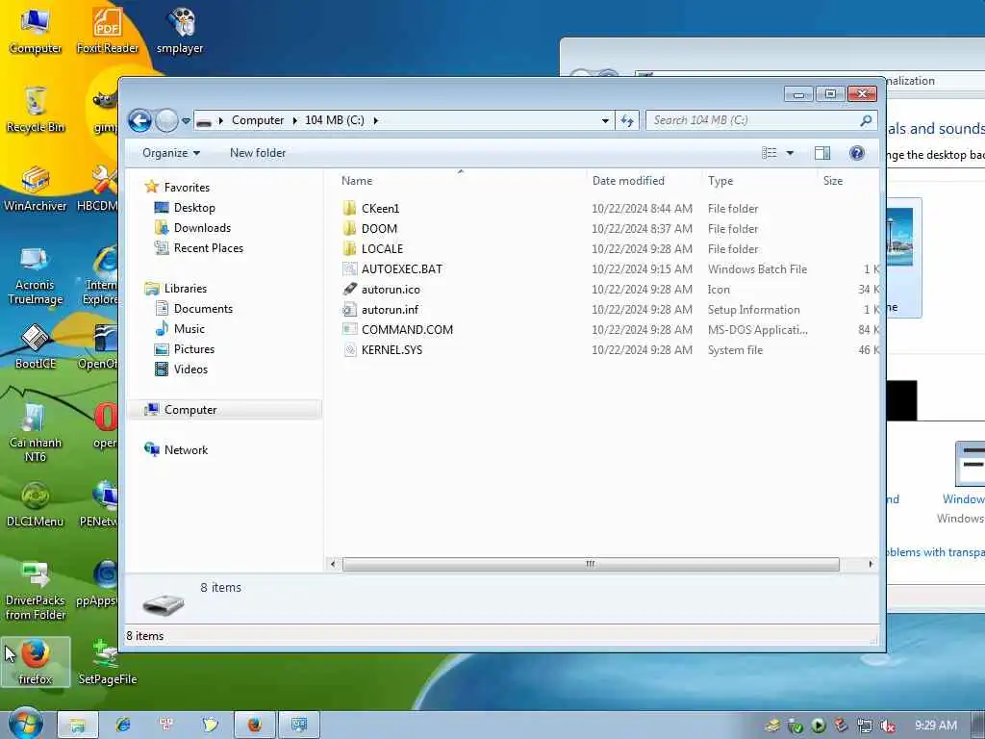
Task: Select the Computer desktop icon
Action: click(36, 32)
